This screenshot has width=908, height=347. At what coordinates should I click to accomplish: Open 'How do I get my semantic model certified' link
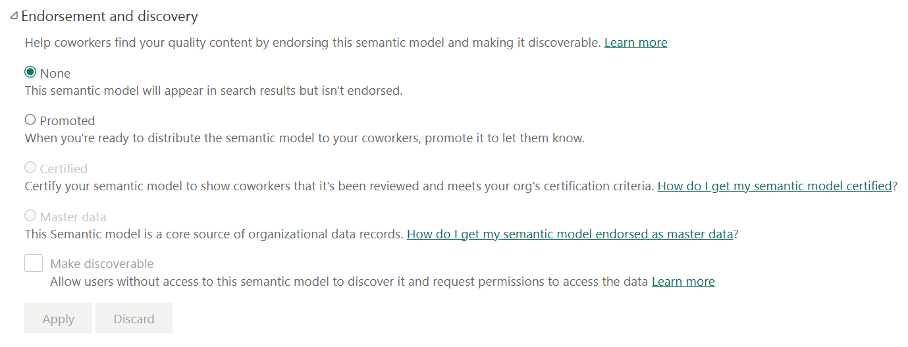pyautogui.click(x=774, y=186)
